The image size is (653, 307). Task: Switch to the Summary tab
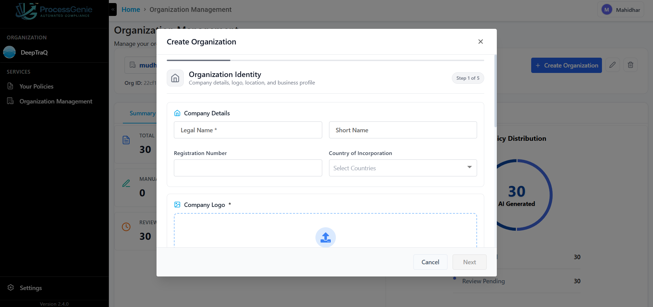tap(143, 113)
